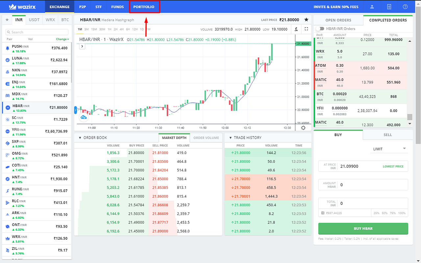The width and height of the screenshot is (421, 263).
Task: Click the completed orders list scrollbar
Action: click(x=410, y=117)
